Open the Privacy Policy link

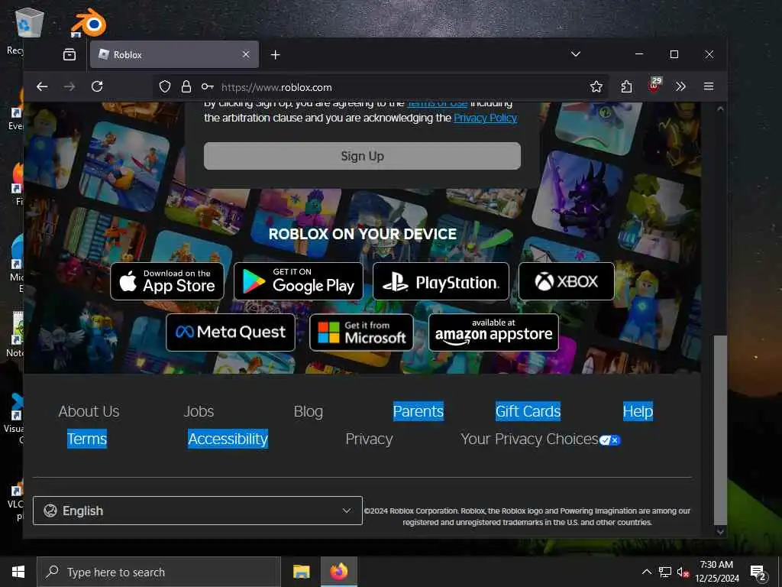coord(485,118)
